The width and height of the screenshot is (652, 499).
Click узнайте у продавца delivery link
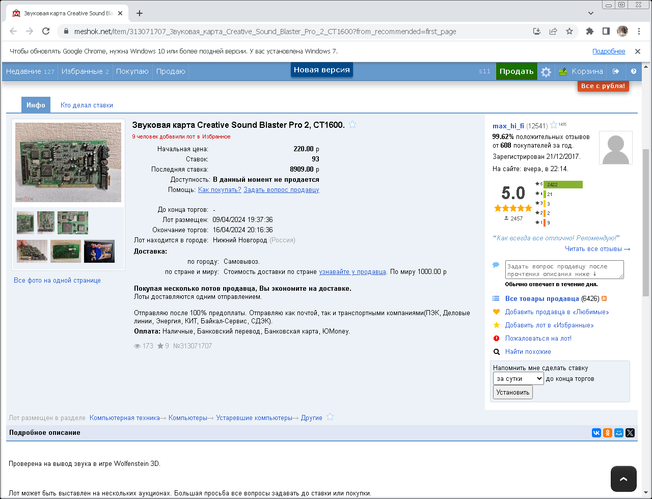tap(352, 271)
